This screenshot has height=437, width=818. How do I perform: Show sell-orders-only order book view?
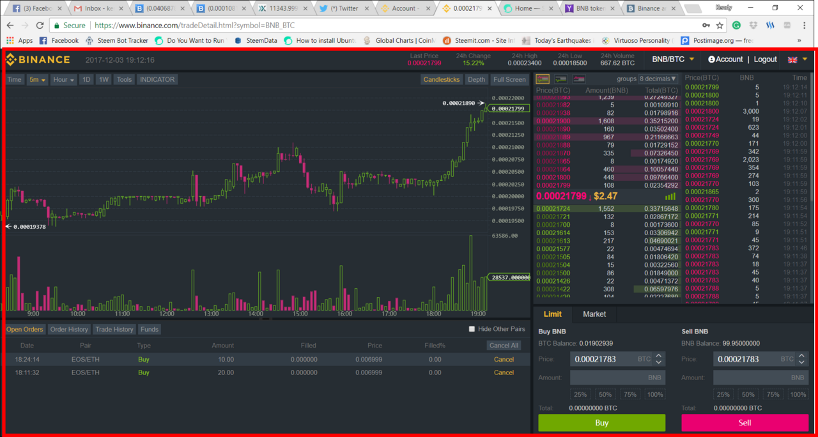[578, 79]
